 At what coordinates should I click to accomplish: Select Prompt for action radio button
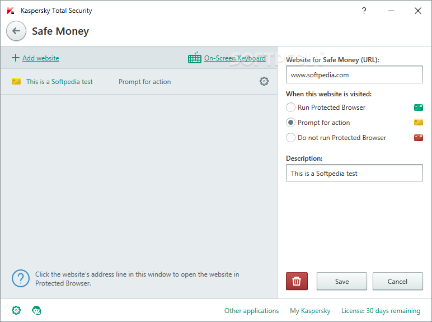pyautogui.click(x=290, y=122)
